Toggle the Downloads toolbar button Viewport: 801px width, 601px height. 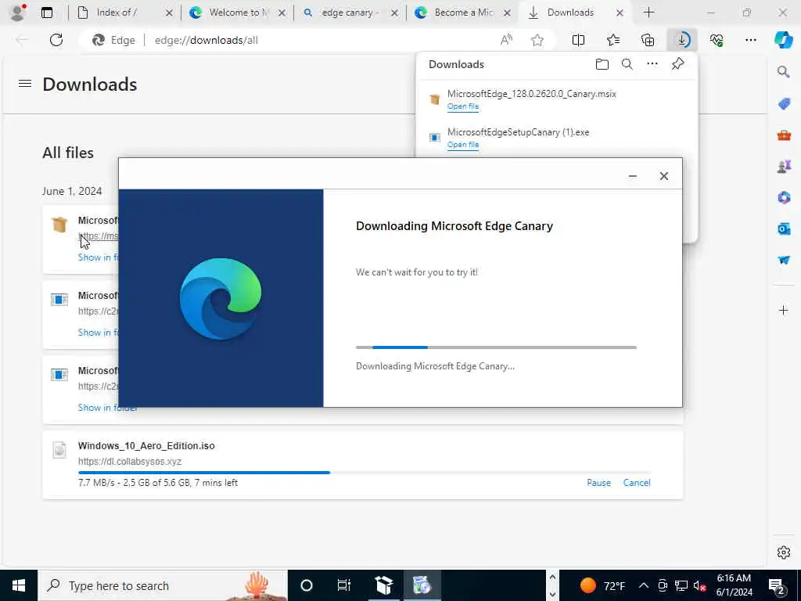tap(682, 40)
